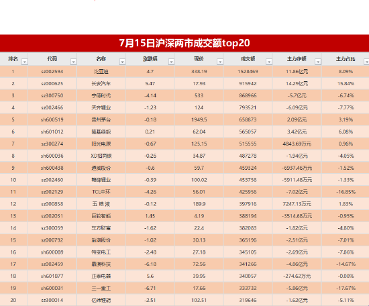Select the code cell sh600519
369x306 pixels.
click(52, 119)
